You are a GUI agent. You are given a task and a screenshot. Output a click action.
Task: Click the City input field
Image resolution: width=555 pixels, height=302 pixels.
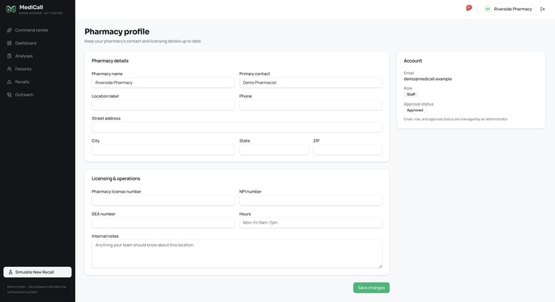pyautogui.click(x=163, y=149)
